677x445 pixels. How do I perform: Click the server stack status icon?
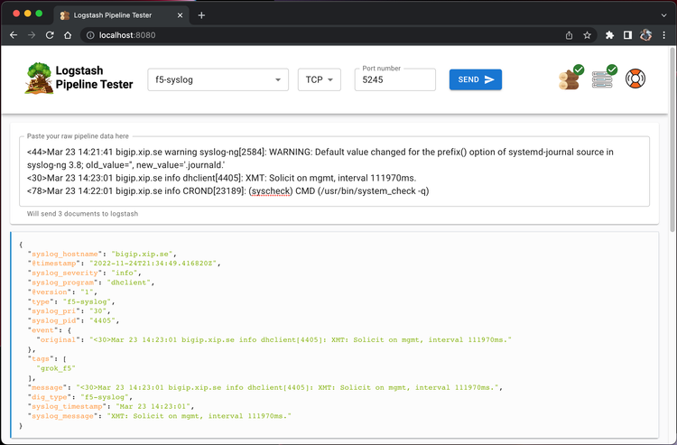pos(604,79)
